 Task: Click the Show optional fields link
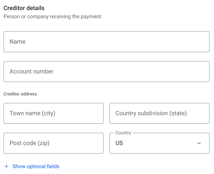pyautogui.click(x=36, y=167)
